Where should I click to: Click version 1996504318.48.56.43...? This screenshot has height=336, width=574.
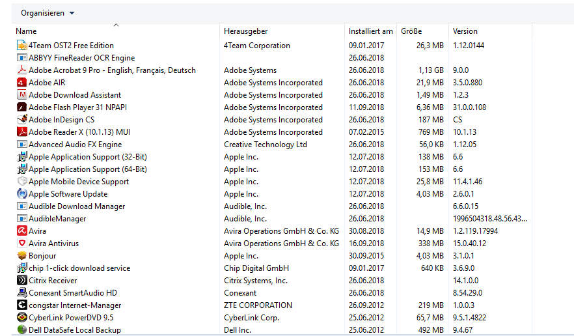(x=490, y=219)
